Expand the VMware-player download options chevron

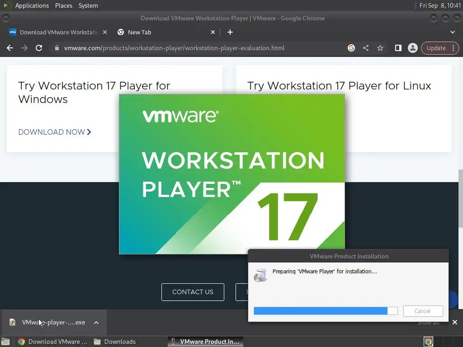[96, 323]
